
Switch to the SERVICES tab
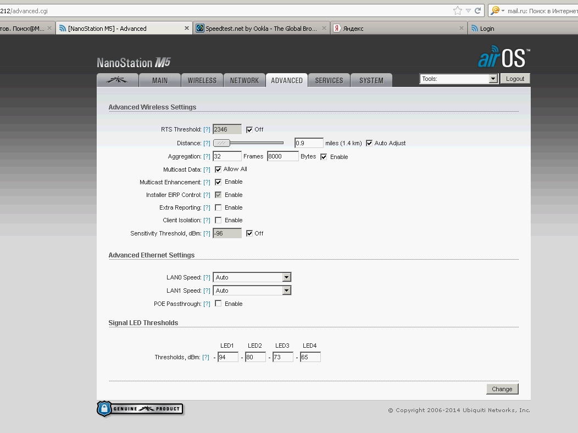point(329,80)
